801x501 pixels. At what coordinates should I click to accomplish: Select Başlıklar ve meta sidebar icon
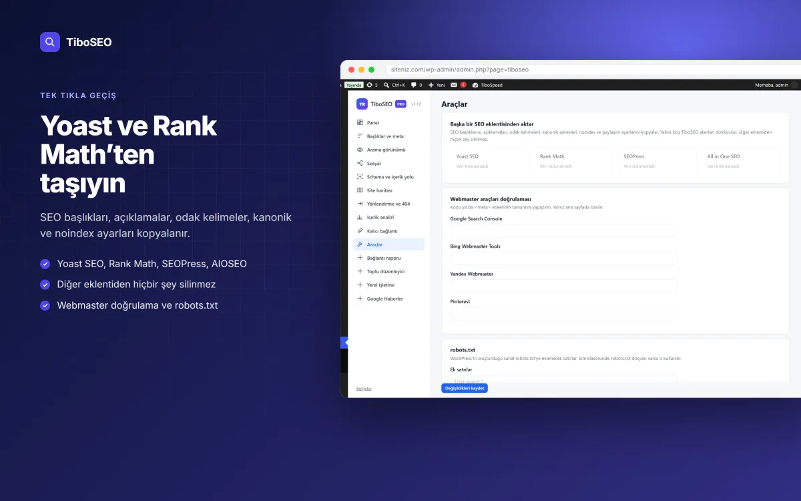click(360, 136)
